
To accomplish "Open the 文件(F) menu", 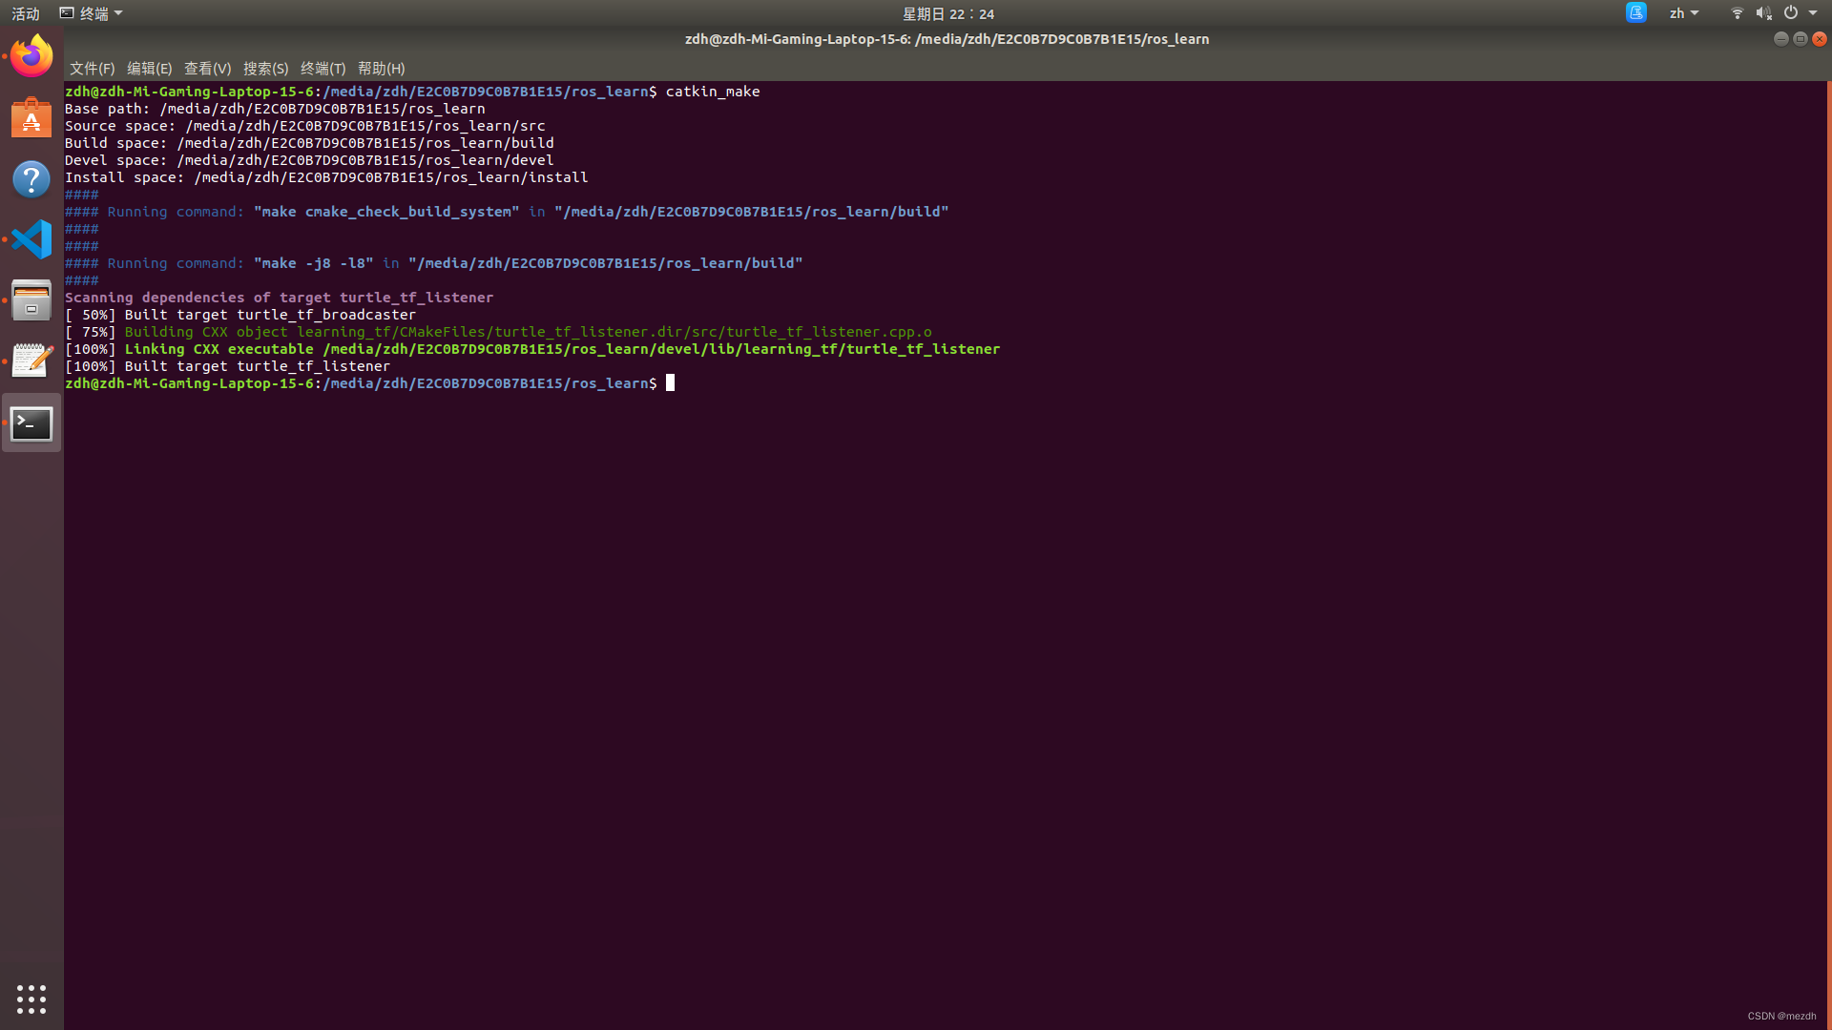I will 92,69.
